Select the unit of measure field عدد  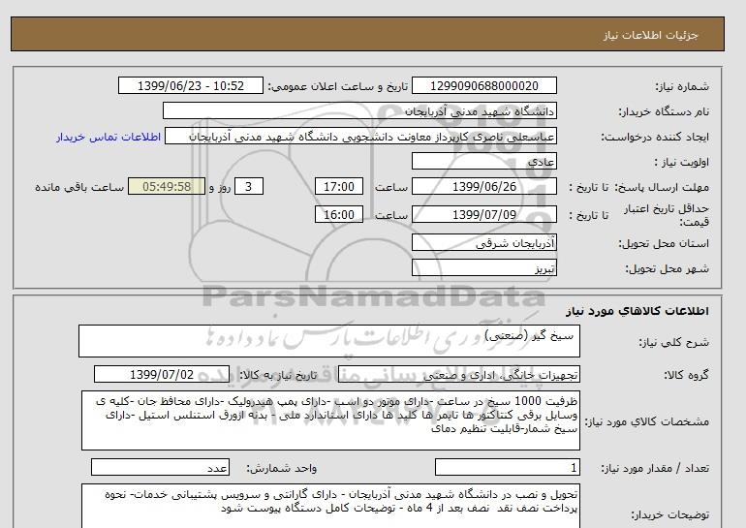[x=160, y=468]
